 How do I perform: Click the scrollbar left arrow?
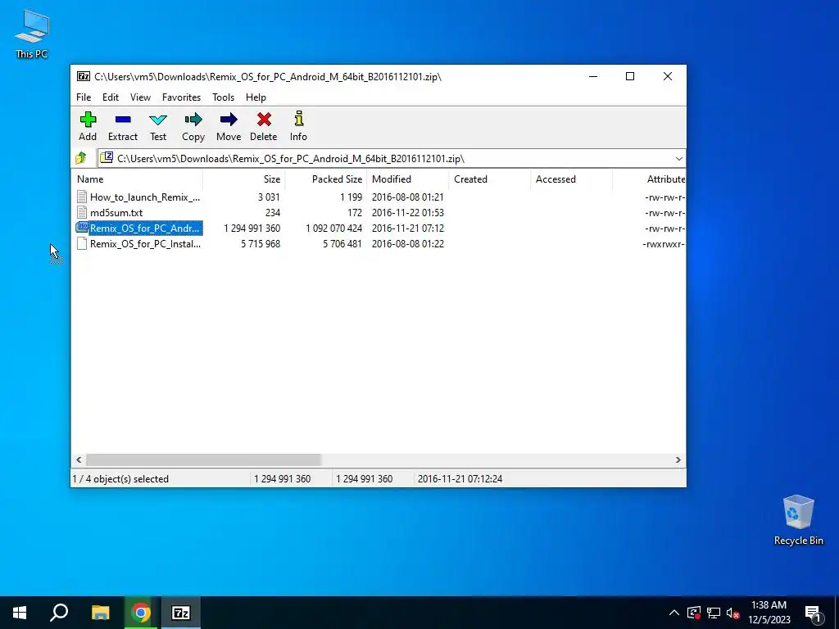(79, 459)
